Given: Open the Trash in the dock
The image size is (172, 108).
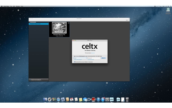Looking at the screenshot, I should coord(127,99).
